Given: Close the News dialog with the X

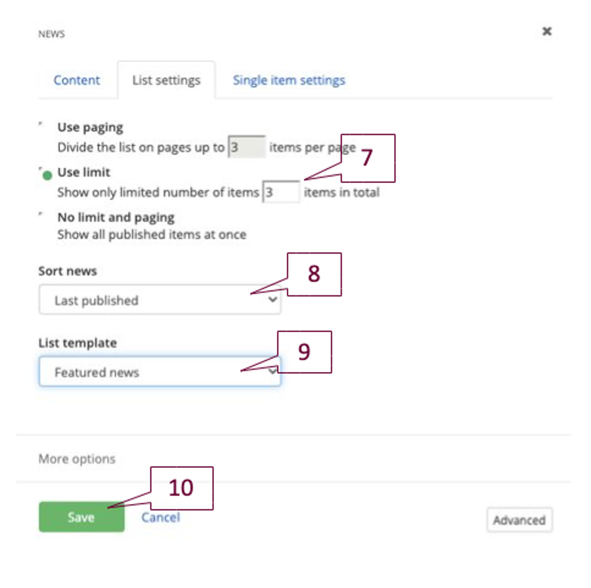Looking at the screenshot, I should 546,32.
